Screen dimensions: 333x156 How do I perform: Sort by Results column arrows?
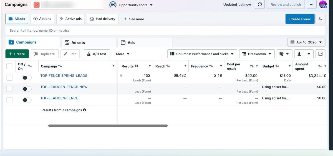[137, 66]
